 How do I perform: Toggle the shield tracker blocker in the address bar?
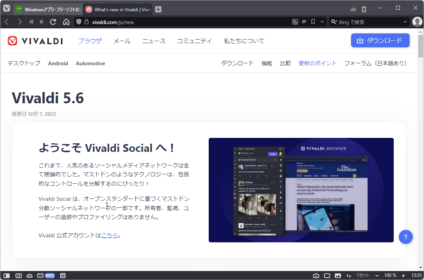(79, 22)
